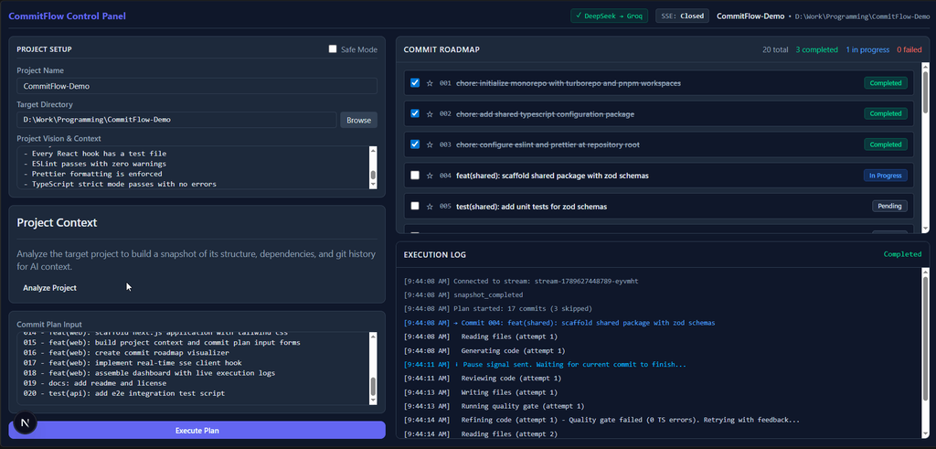Click the Pending badge on commit 005
Screen dimensions: 936x449
pyautogui.click(x=889, y=206)
